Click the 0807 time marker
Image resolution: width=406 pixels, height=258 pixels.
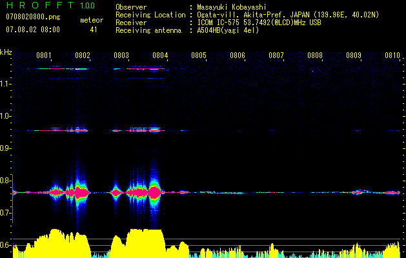tap(276, 55)
